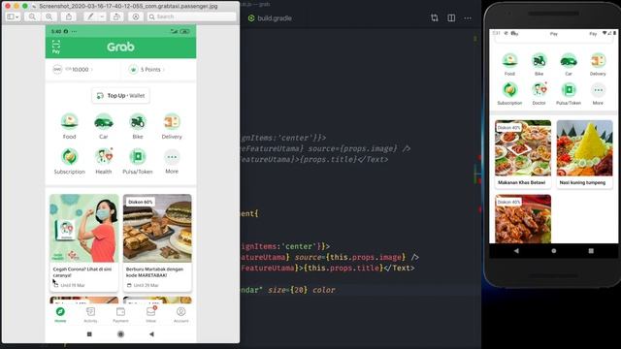Select the Inbox tab in Preview screenshot
This screenshot has height=349, width=621.
[151, 315]
